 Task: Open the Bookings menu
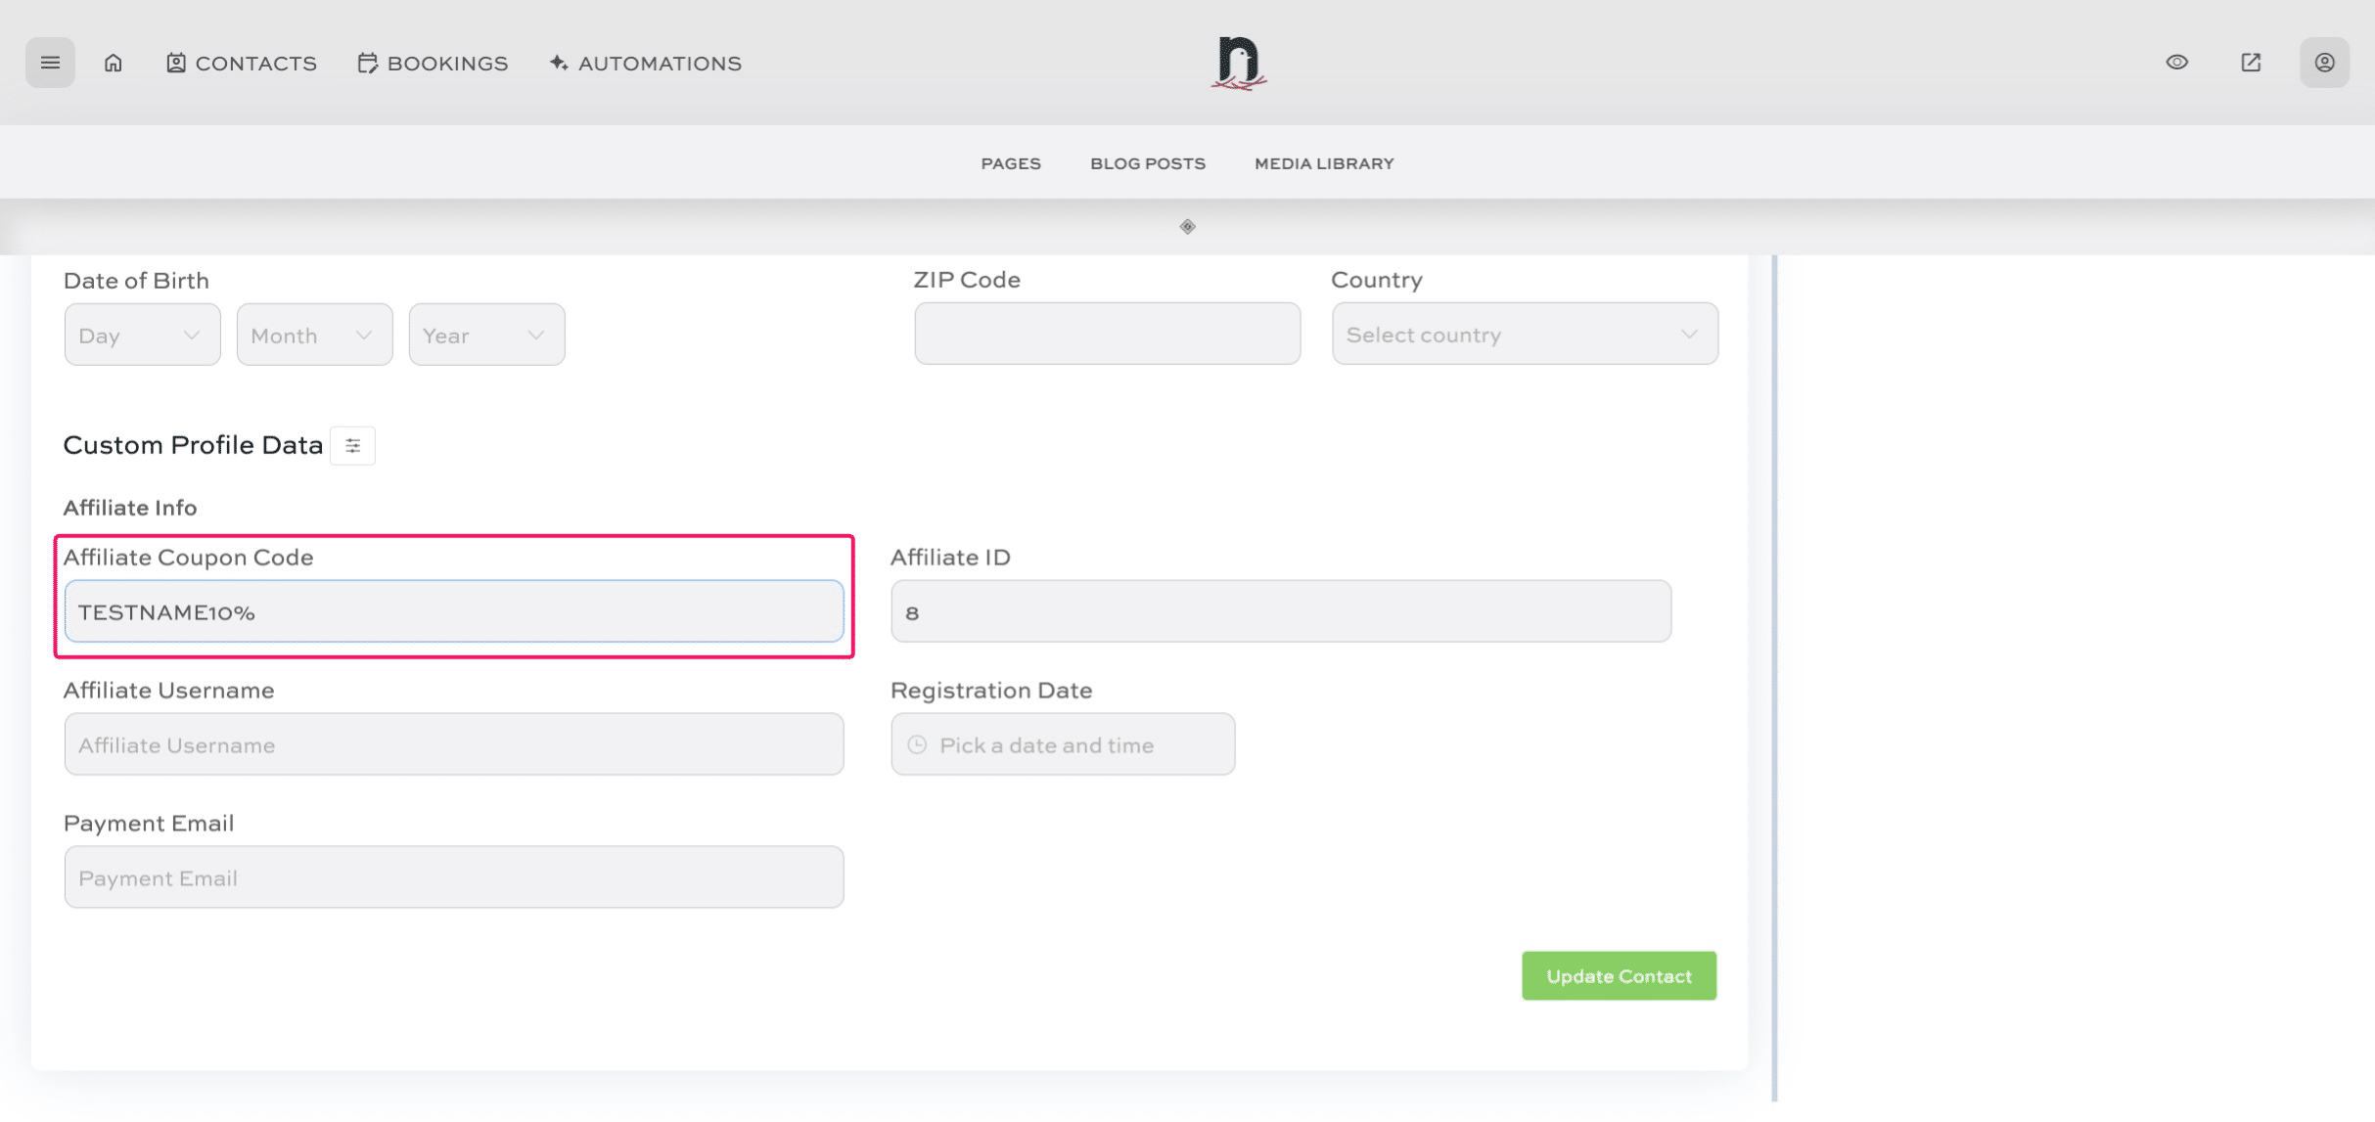(x=433, y=64)
